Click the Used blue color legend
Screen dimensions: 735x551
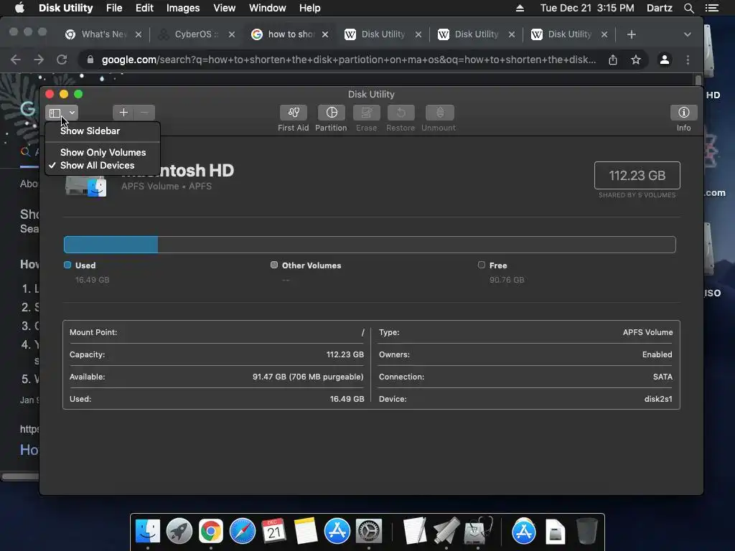click(x=67, y=265)
